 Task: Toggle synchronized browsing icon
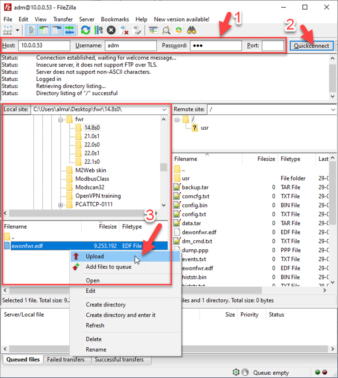pyautogui.click(x=179, y=30)
